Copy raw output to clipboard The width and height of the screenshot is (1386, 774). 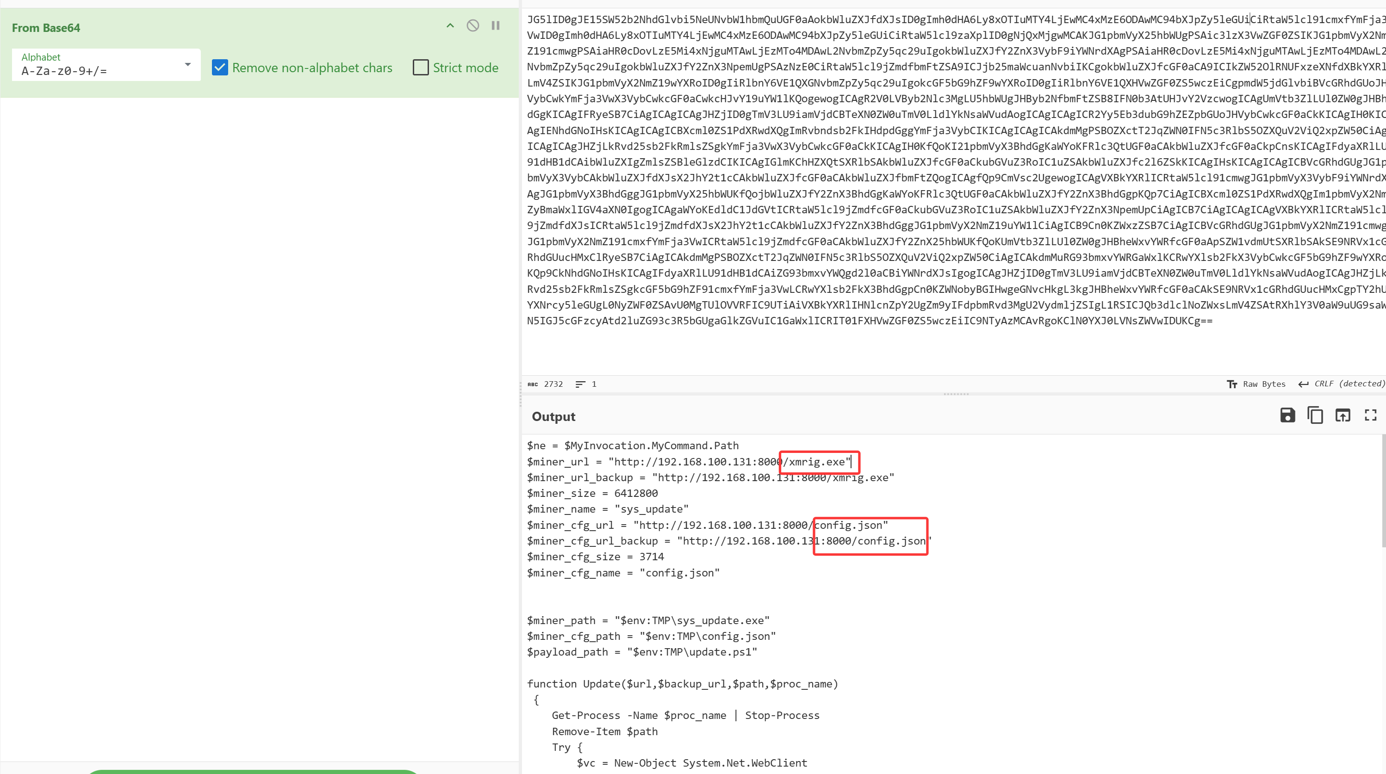(1315, 415)
